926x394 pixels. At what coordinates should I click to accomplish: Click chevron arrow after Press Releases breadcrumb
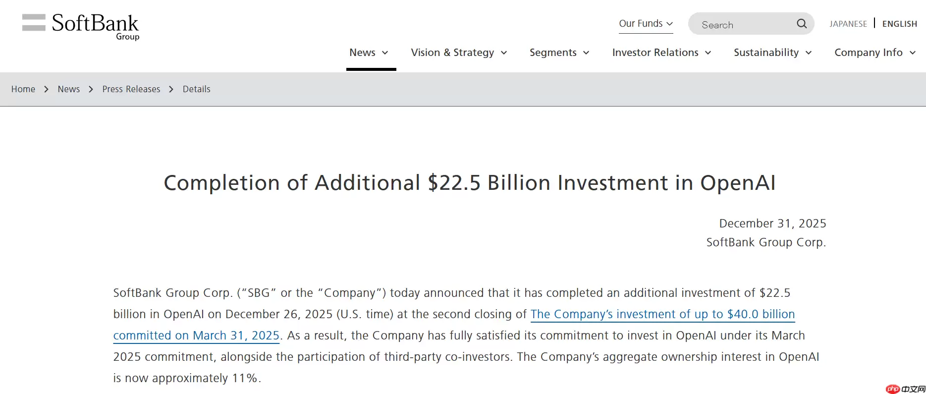171,89
